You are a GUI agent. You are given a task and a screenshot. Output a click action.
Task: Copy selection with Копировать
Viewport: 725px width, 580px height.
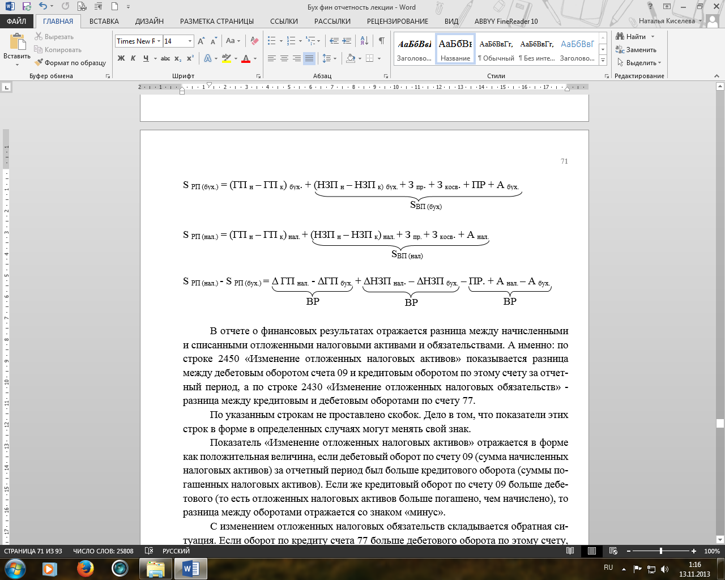pos(58,50)
